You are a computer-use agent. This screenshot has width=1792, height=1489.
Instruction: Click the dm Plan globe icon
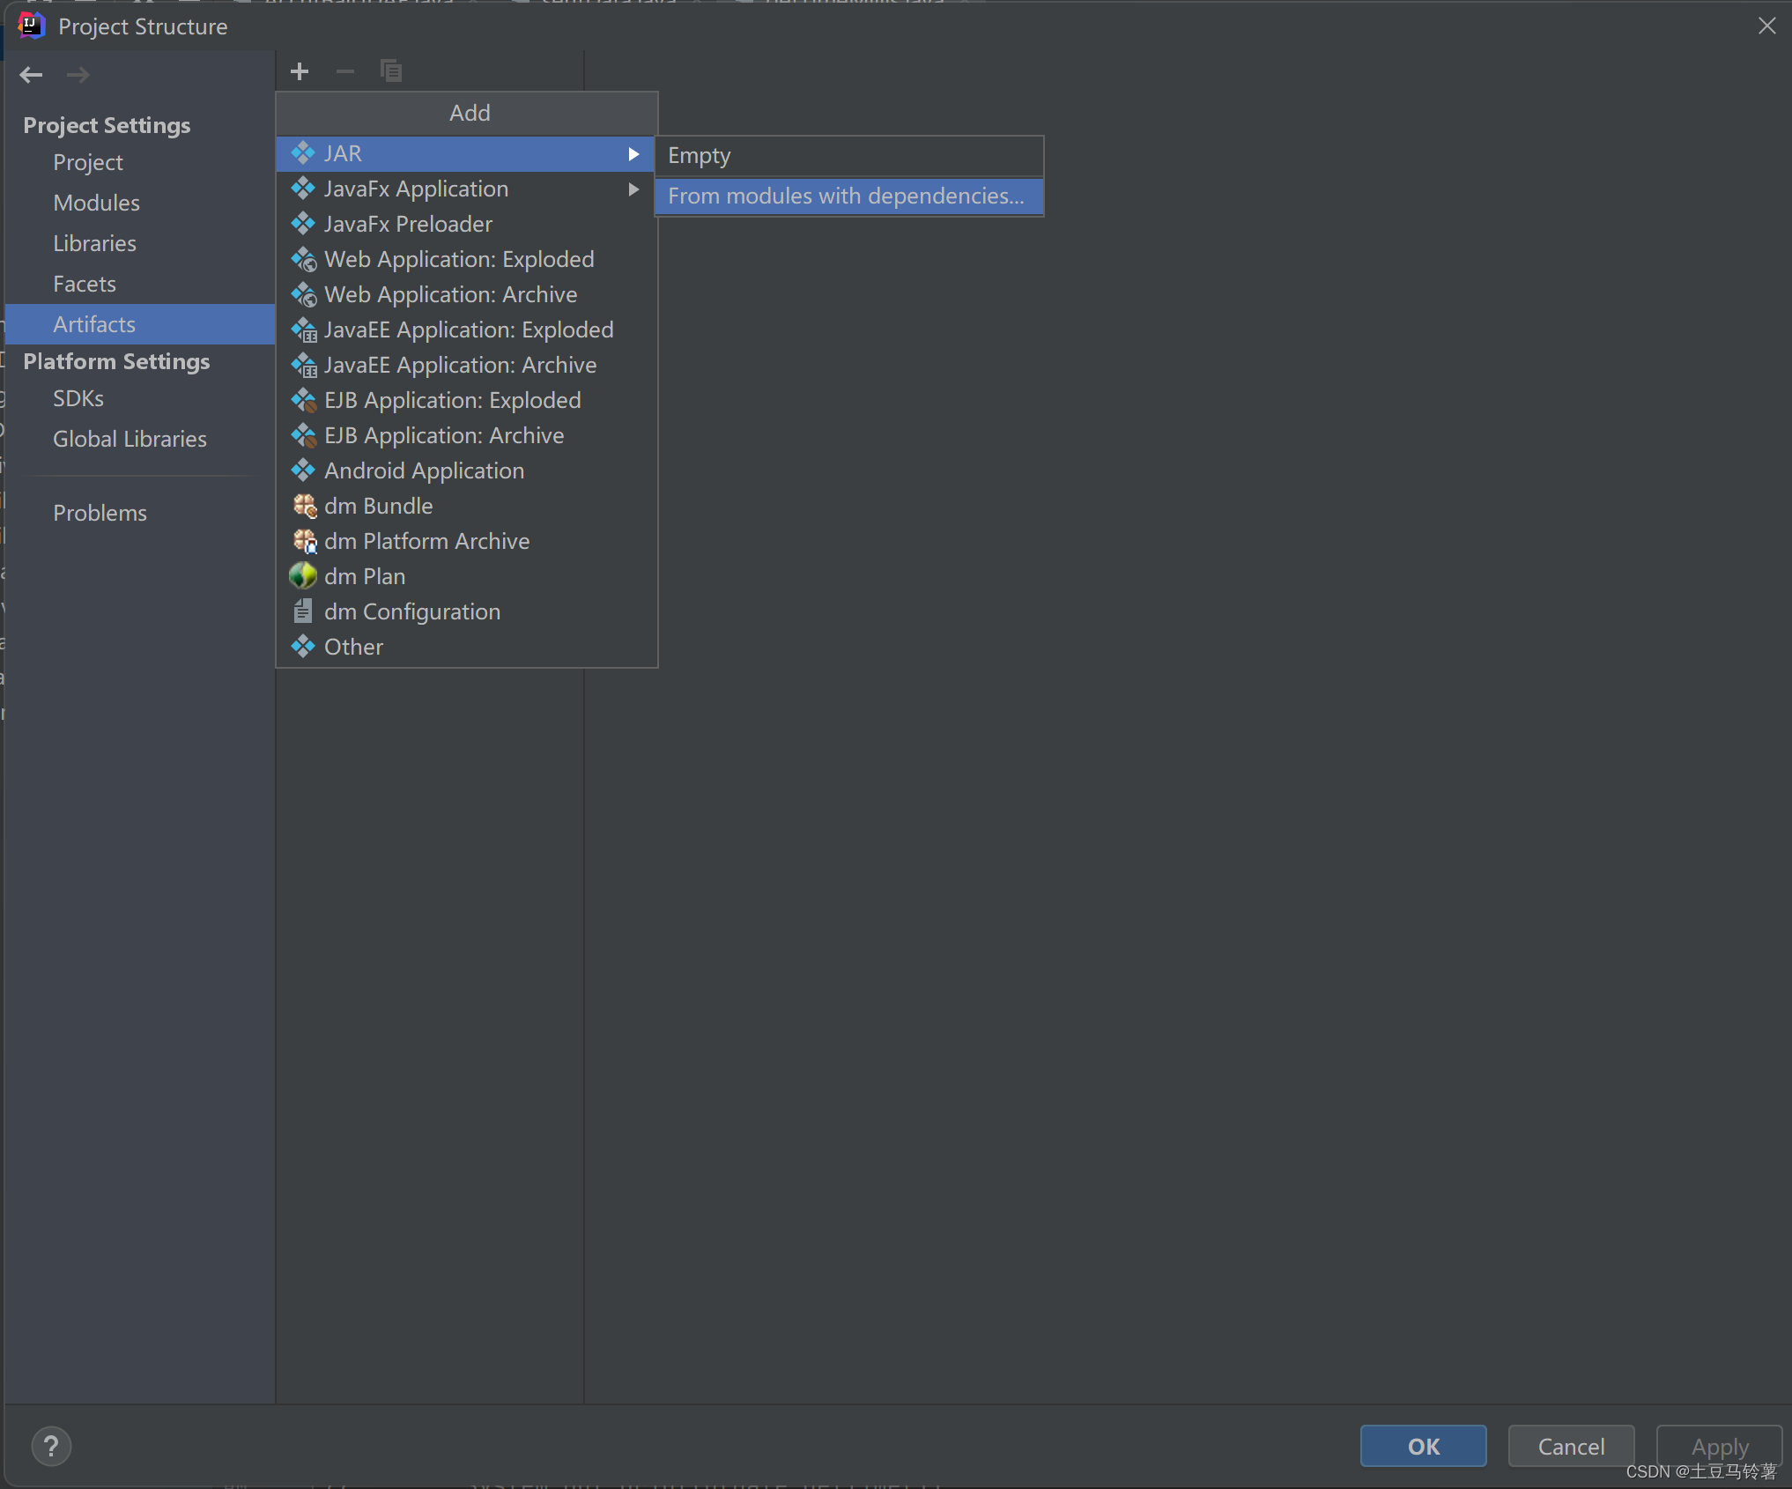[303, 576]
